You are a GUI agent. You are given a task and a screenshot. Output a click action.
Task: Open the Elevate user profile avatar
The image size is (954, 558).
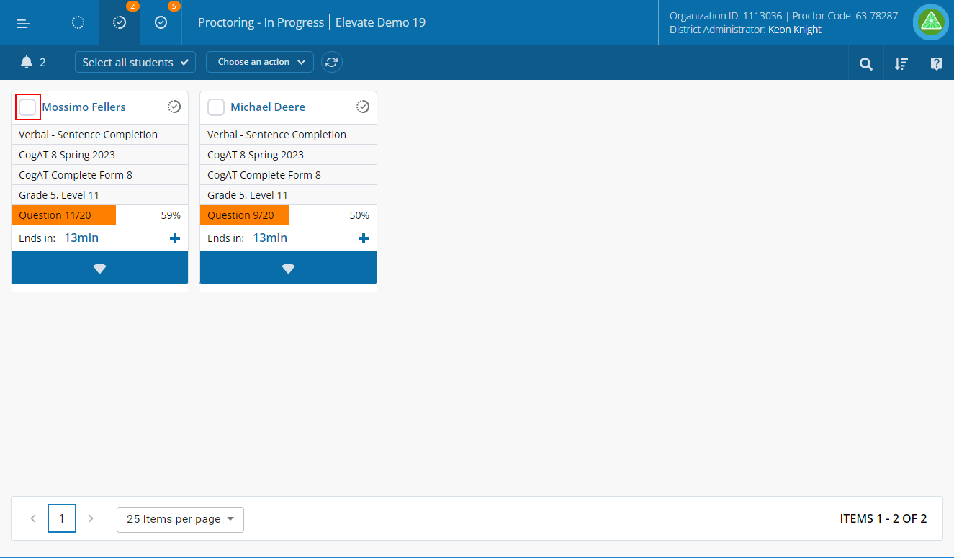[931, 22]
